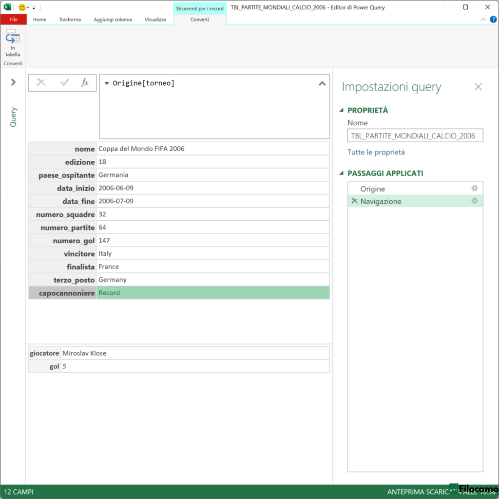The height and width of the screenshot is (499, 499).
Task: Collapse the PASSAGGI APPLICATI section triangle
Action: point(342,173)
